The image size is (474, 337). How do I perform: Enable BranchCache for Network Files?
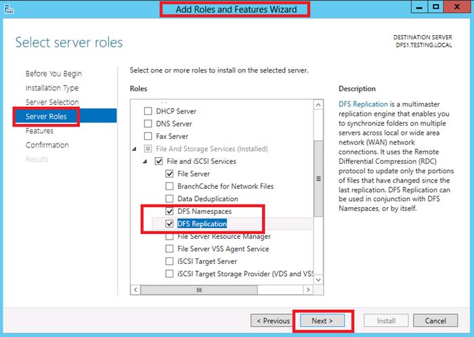169,186
